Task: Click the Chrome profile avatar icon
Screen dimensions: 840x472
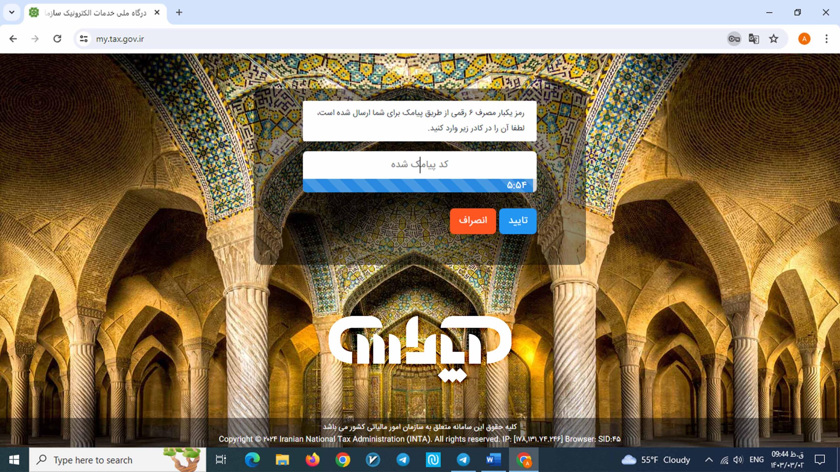Action: pyautogui.click(x=804, y=39)
